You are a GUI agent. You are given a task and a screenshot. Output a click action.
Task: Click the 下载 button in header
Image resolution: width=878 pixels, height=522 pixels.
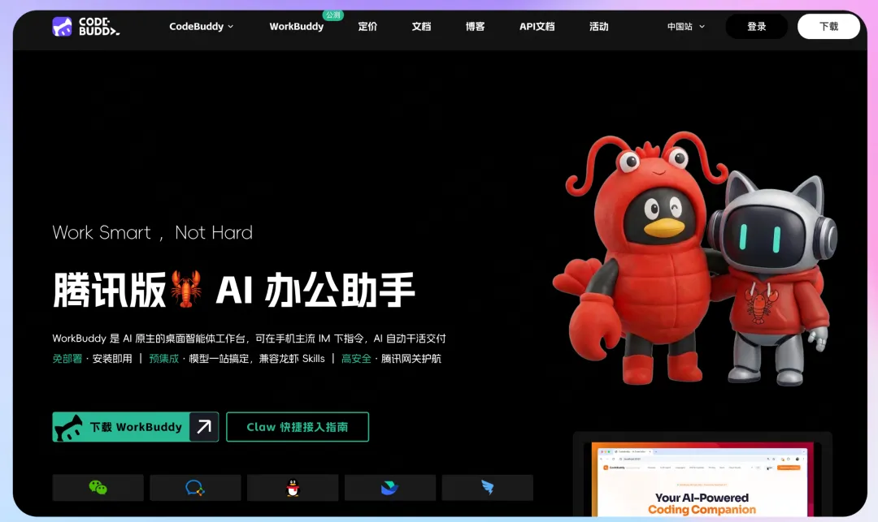tap(828, 26)
